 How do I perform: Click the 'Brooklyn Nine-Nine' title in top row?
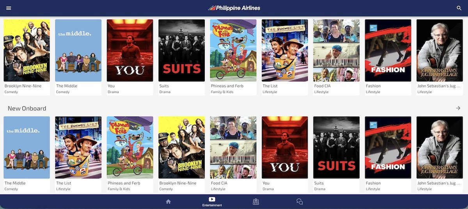click(23, 86)
